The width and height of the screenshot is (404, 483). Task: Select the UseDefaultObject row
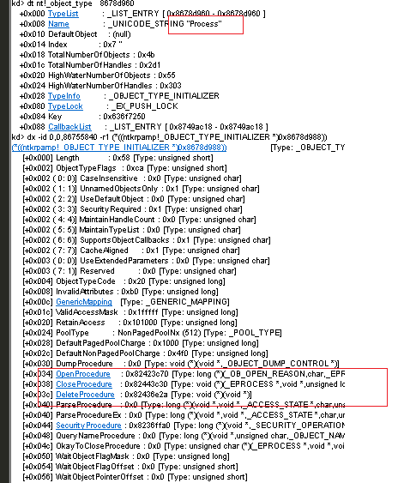[x=134, y=199]
